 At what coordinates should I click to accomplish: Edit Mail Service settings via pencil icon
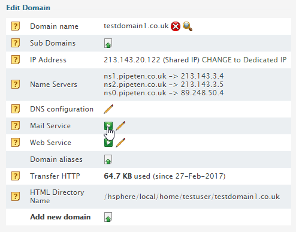tap(120, 126)
